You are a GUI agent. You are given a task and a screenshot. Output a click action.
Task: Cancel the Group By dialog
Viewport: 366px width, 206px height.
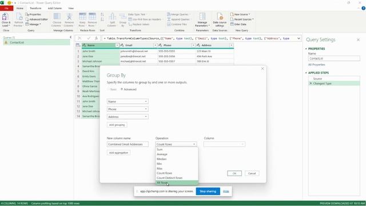pyautogui.click(x=252, y=173)
